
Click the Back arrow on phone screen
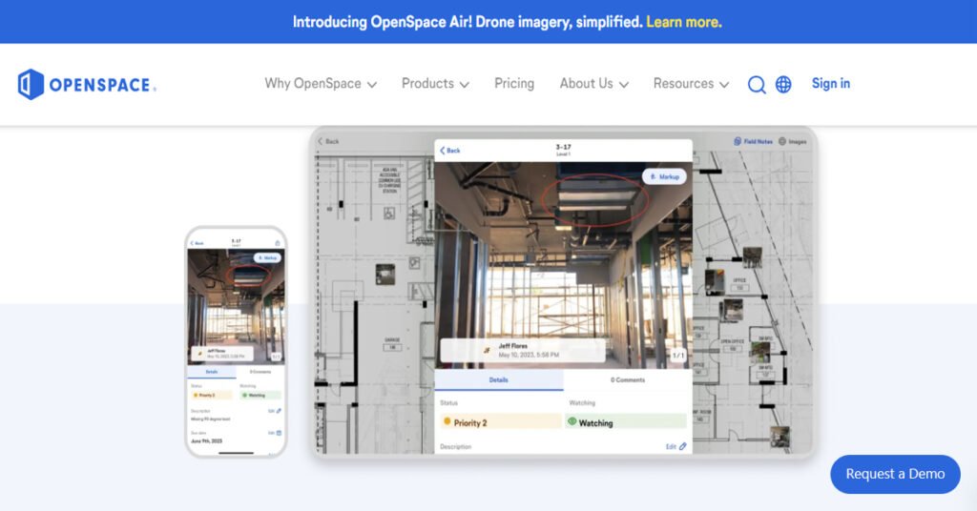tap(197, 243)
